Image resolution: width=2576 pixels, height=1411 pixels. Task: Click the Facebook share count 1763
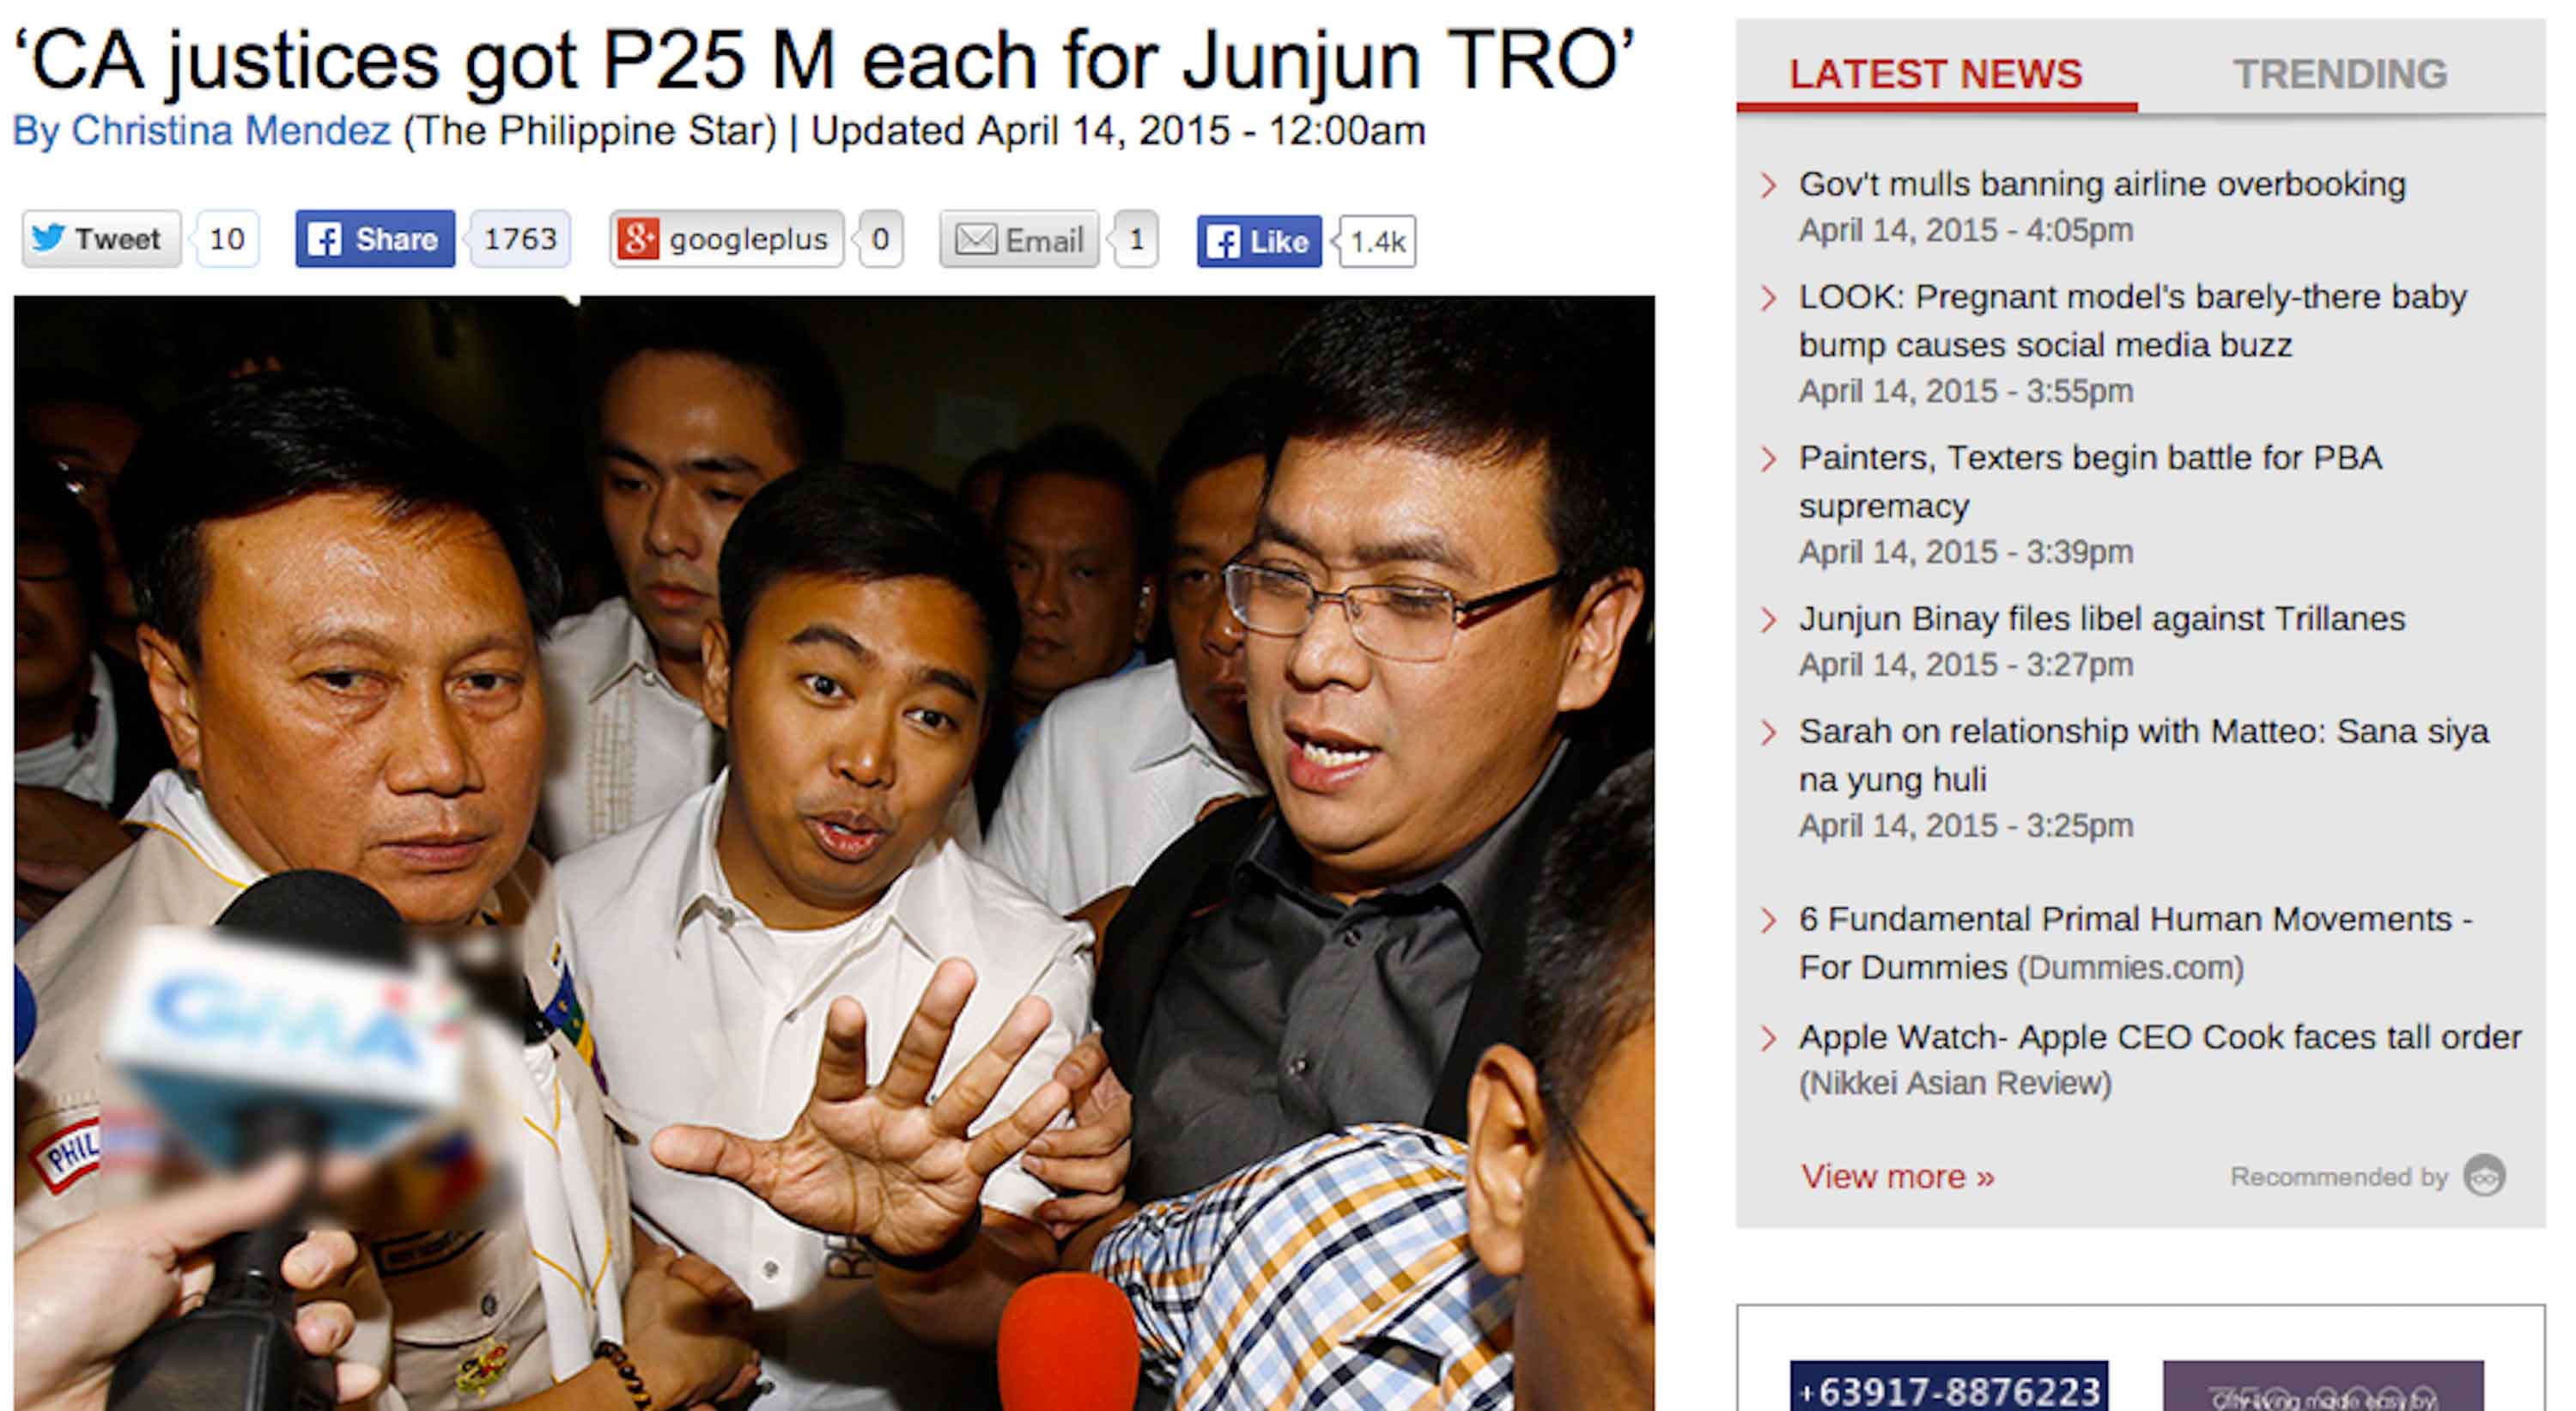pos(520,239)
